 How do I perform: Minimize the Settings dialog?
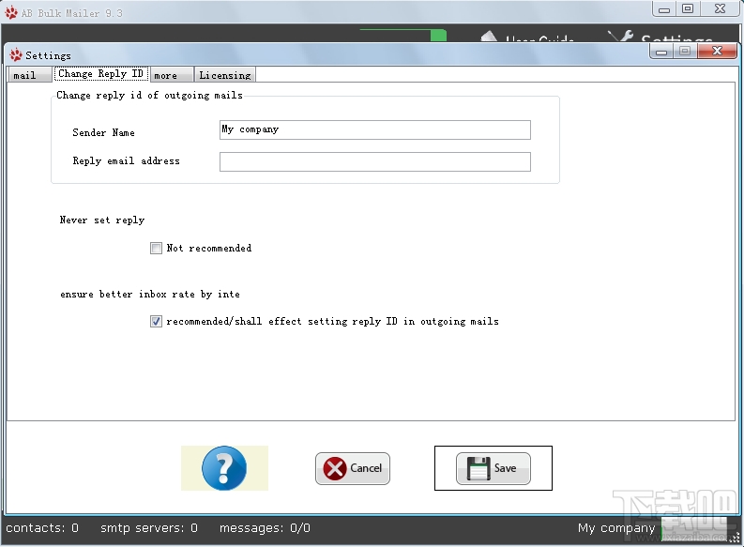pyautogui.click(x=662, y=51)
